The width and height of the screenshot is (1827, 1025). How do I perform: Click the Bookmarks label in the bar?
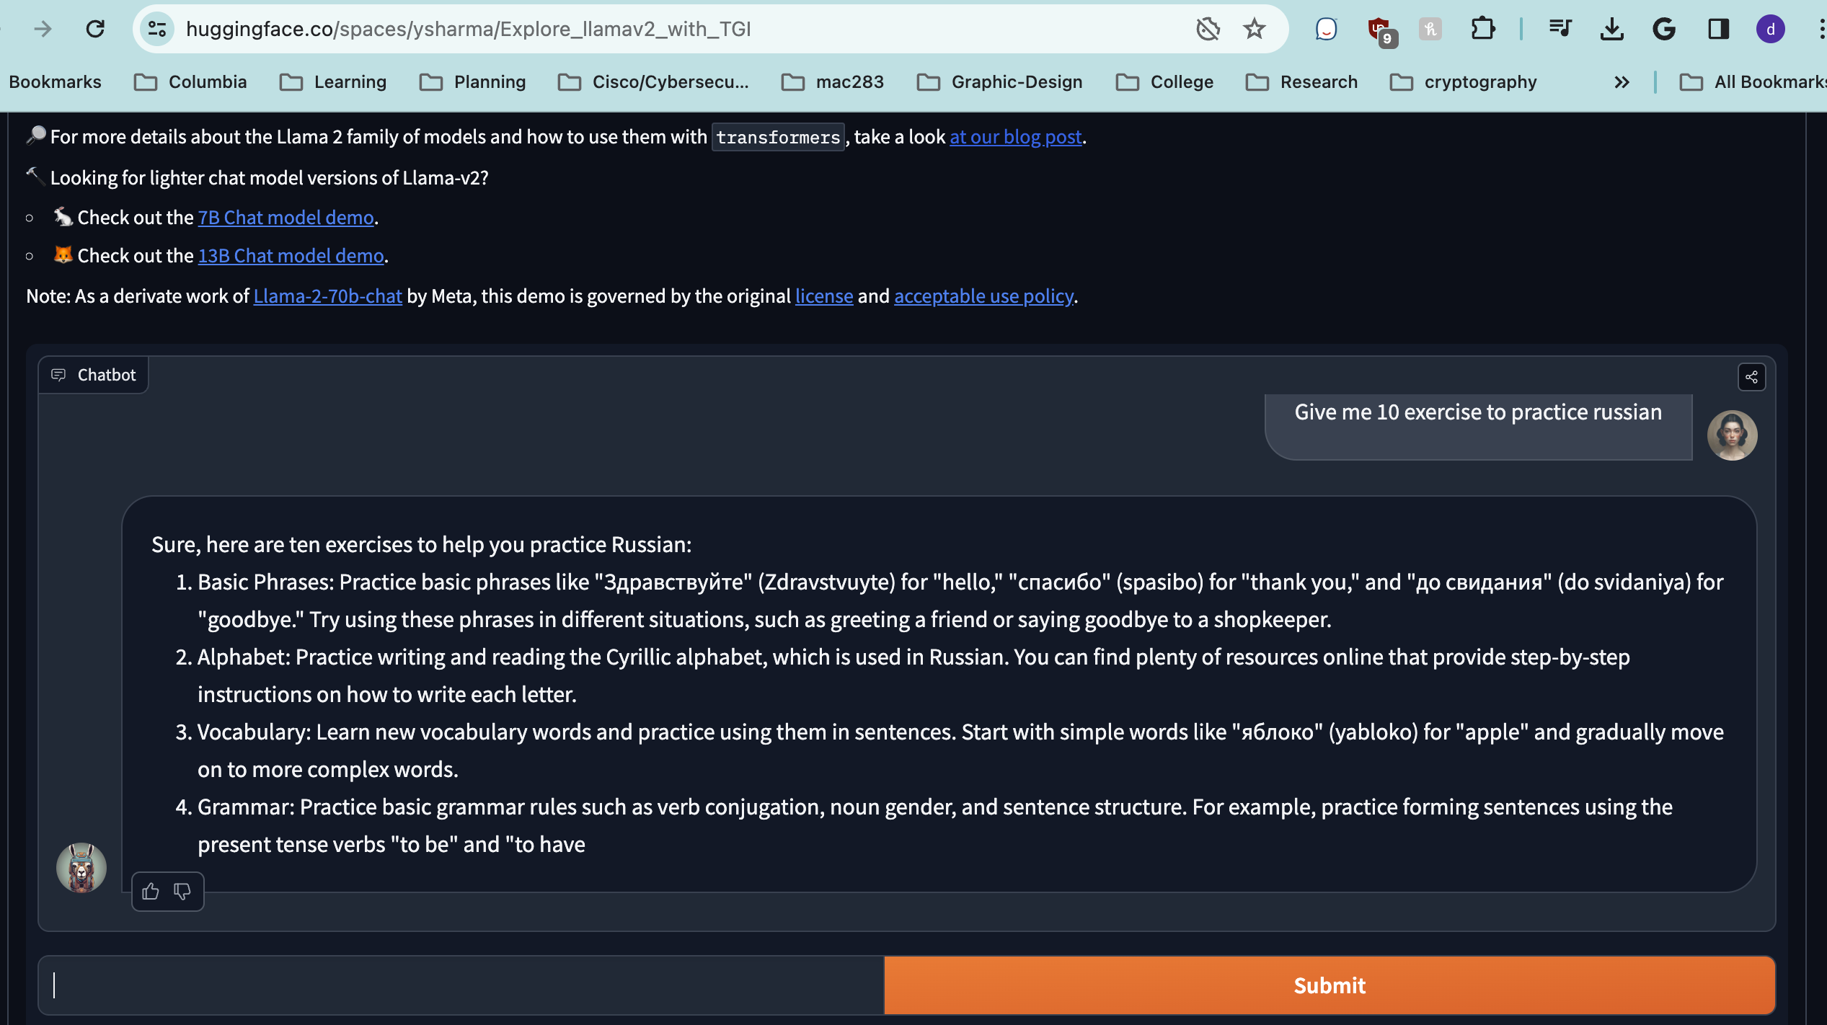[55, 82]
